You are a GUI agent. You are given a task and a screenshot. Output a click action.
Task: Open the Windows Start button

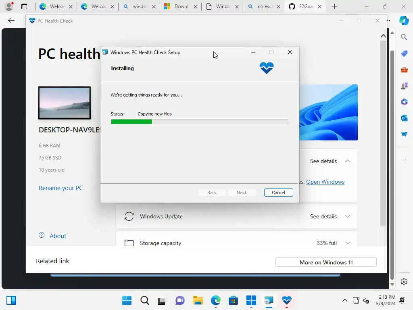(127, 300)
